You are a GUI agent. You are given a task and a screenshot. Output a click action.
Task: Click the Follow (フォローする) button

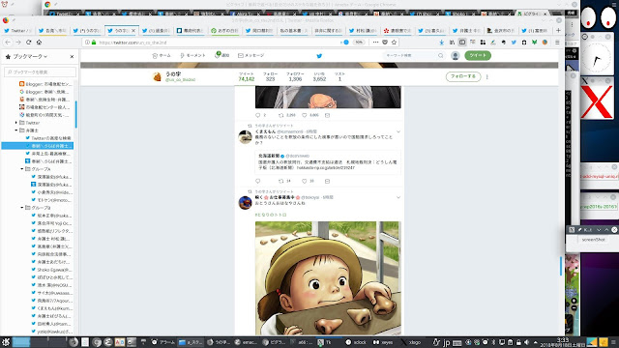[463, 76]
